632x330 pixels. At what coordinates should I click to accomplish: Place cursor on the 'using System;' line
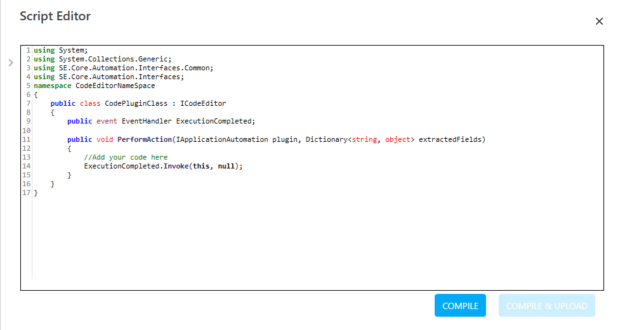(x=60, y=50)
